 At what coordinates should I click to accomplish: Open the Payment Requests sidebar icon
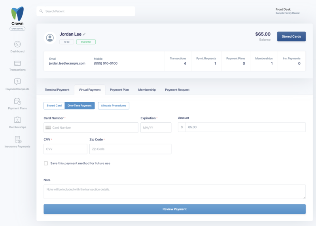tap(17, 82)
